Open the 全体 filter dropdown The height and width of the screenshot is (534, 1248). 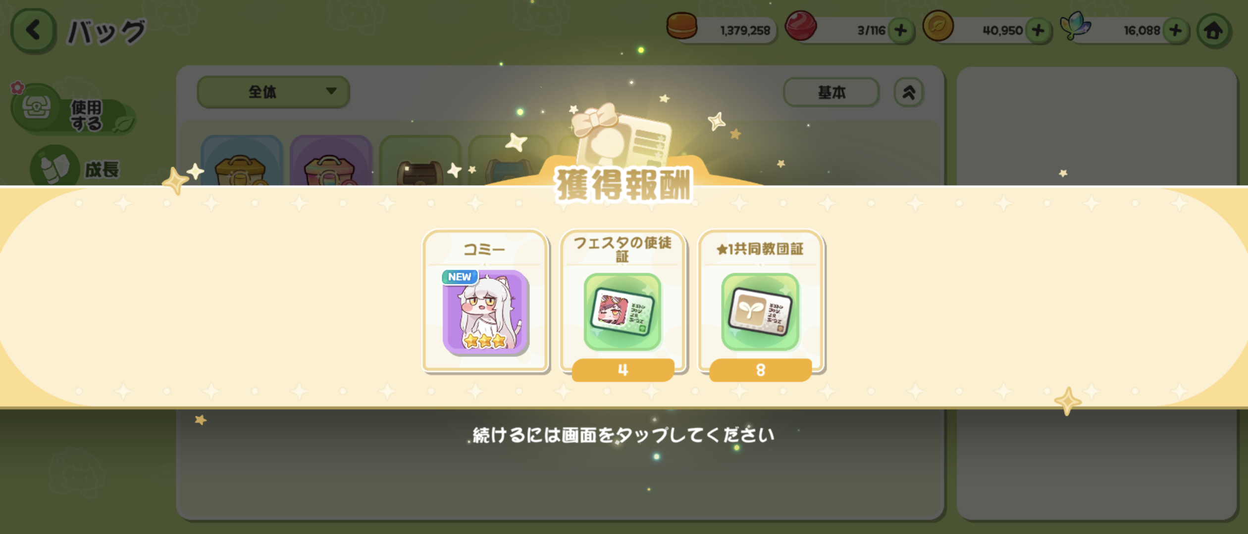[x=273, y=91]
